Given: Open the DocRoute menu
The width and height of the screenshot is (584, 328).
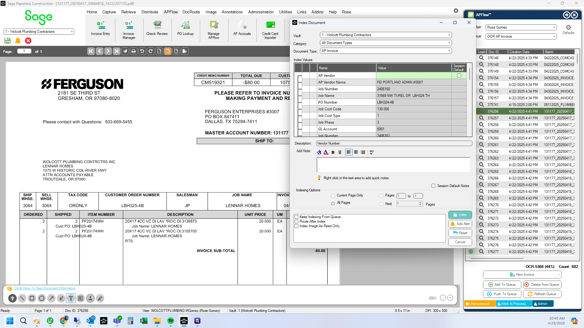Looking at the screenshot, I should [x=191, y=12].
